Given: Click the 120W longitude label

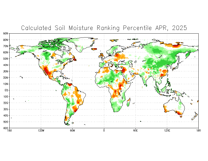Looking at the screenshot, I should (41, 131).
